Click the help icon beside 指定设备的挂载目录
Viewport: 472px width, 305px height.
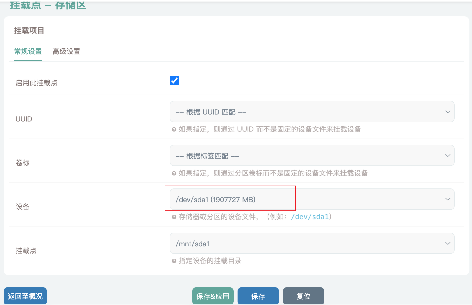174,261
